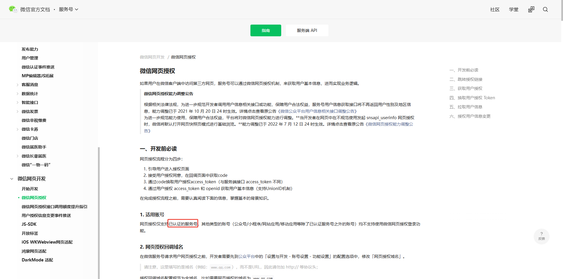Open 用户管理 in the sidebar

pos(30,58)
